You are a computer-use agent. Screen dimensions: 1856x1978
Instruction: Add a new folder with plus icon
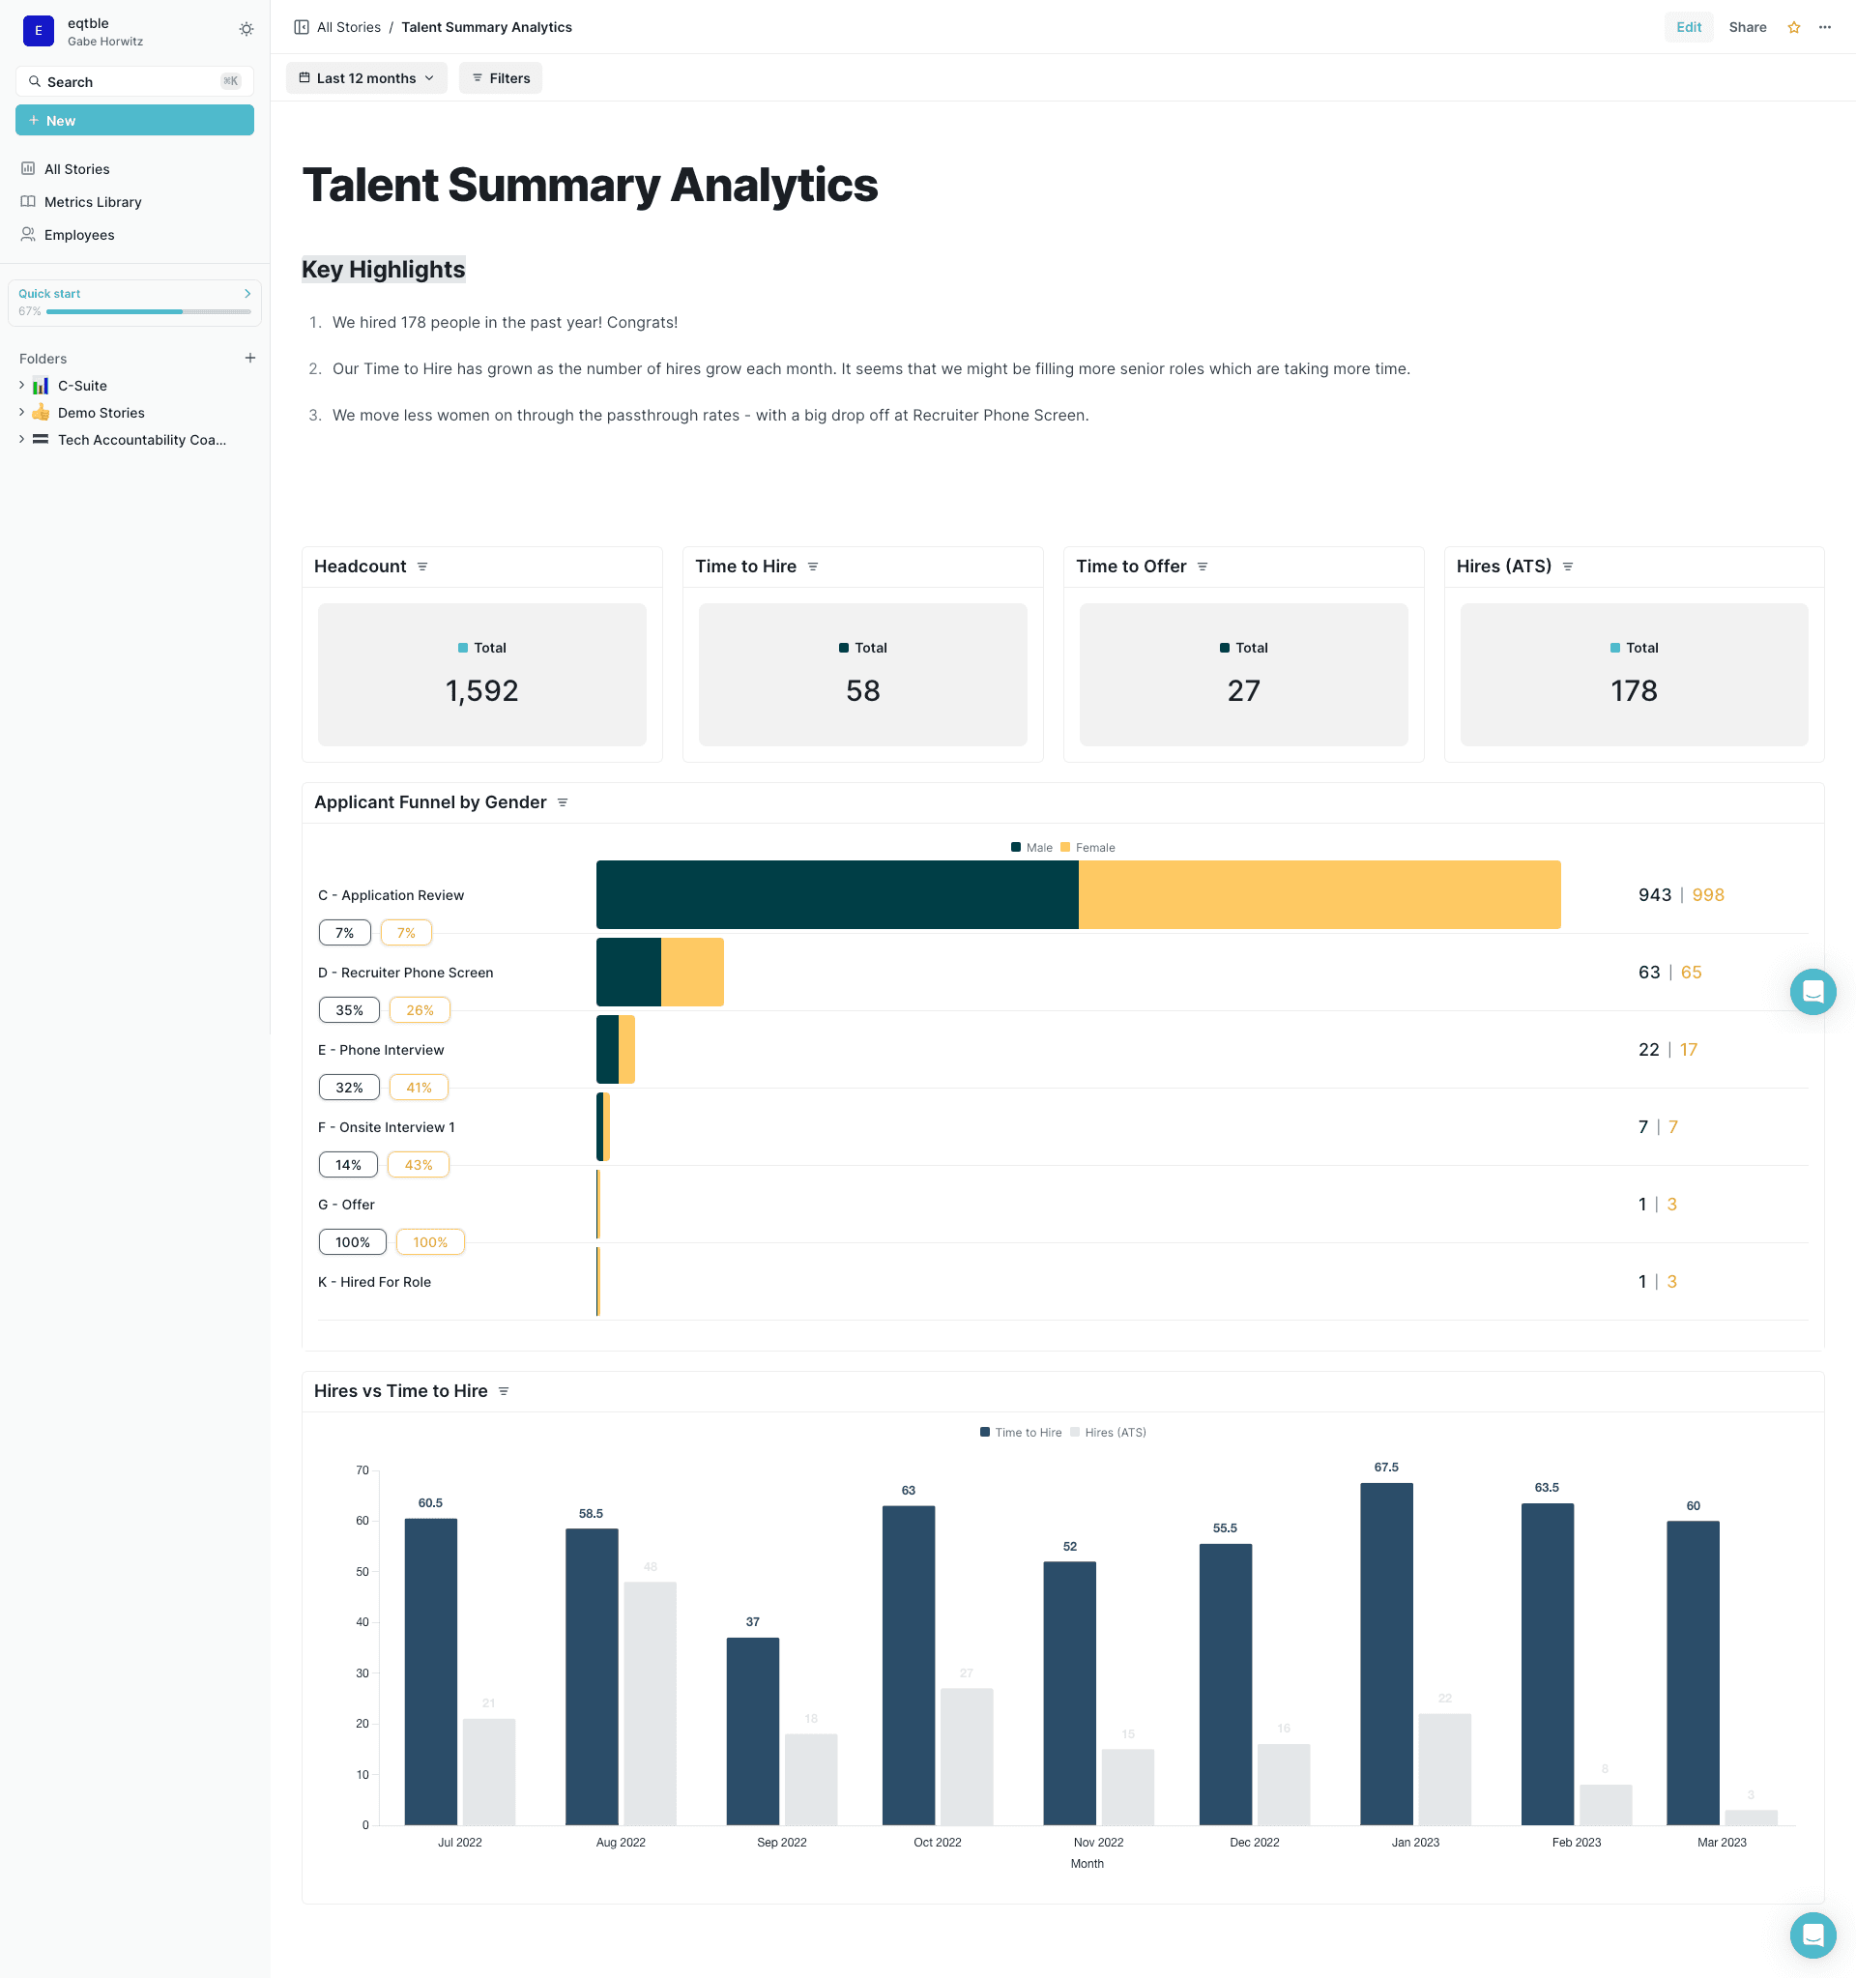click(249, 359)
